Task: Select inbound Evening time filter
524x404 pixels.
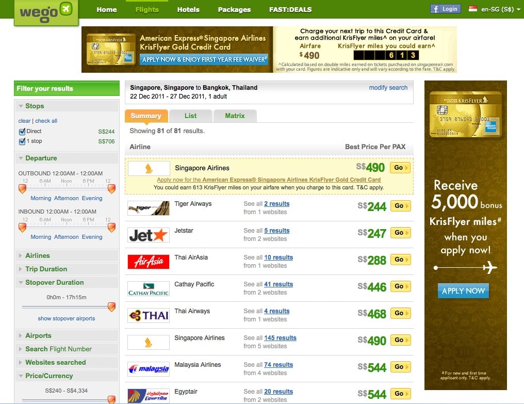Action: pyautogui.click(x=92, y=237)
